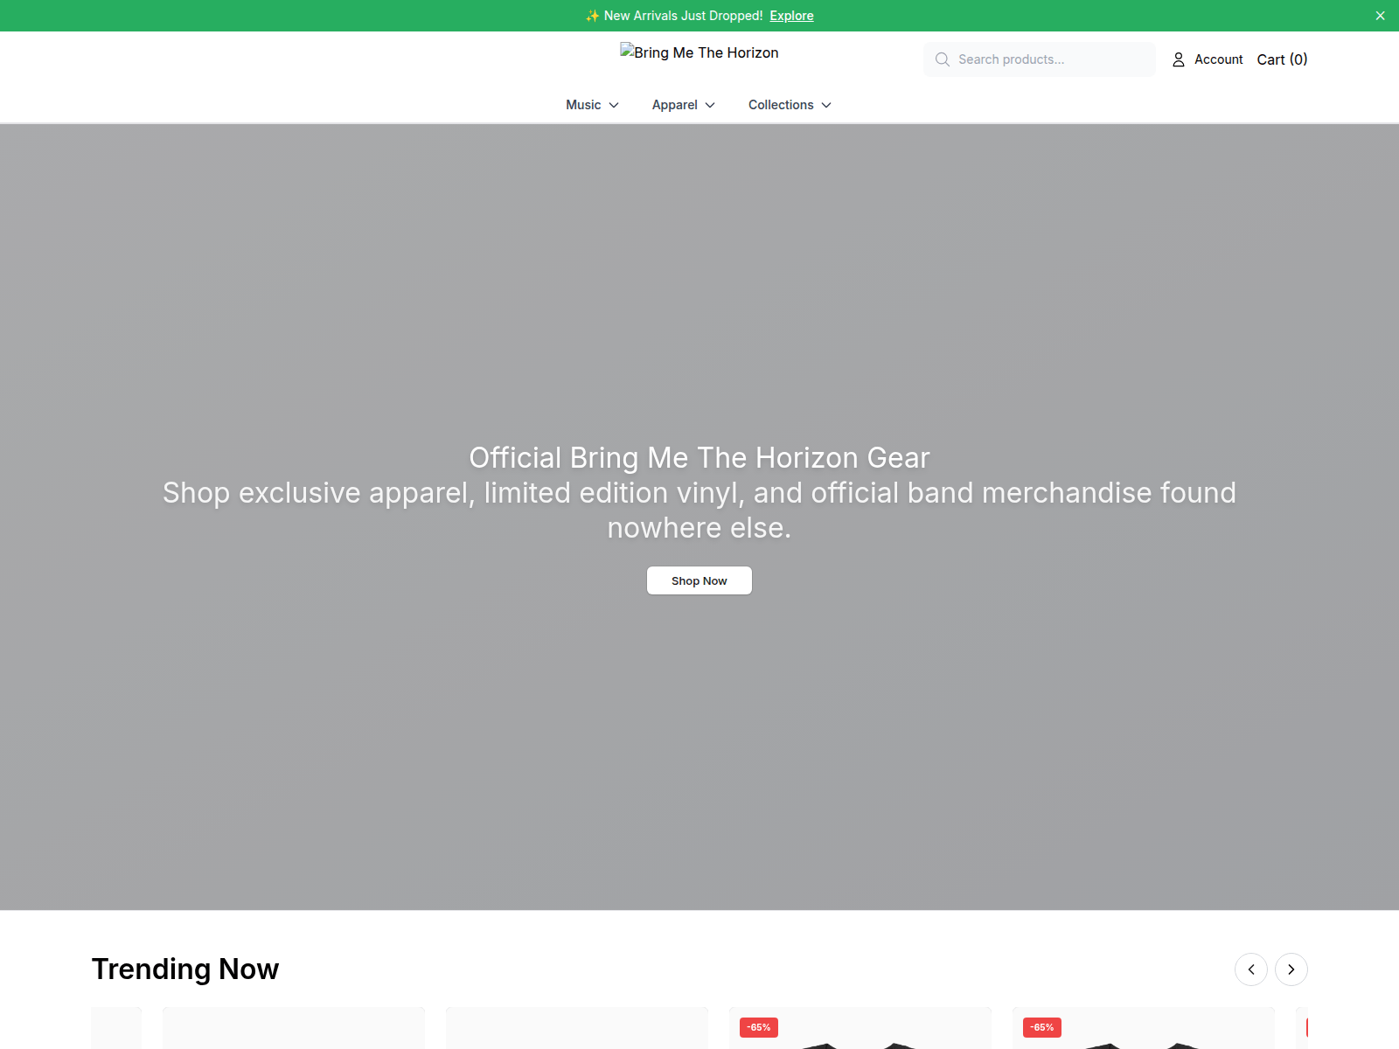The height and width of the screenshot is (1049, 1399).
Task: Open the Account user icon
Action: [x=1179, y=59]
